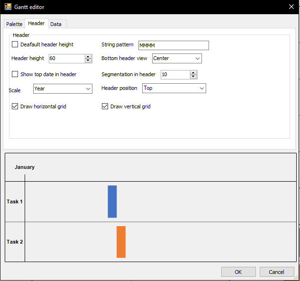
Task: Click the String pattern text field
Action: tap(173, 45)
